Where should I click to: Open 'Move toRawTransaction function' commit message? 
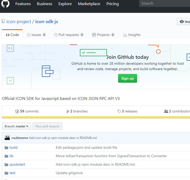(111, 156)
